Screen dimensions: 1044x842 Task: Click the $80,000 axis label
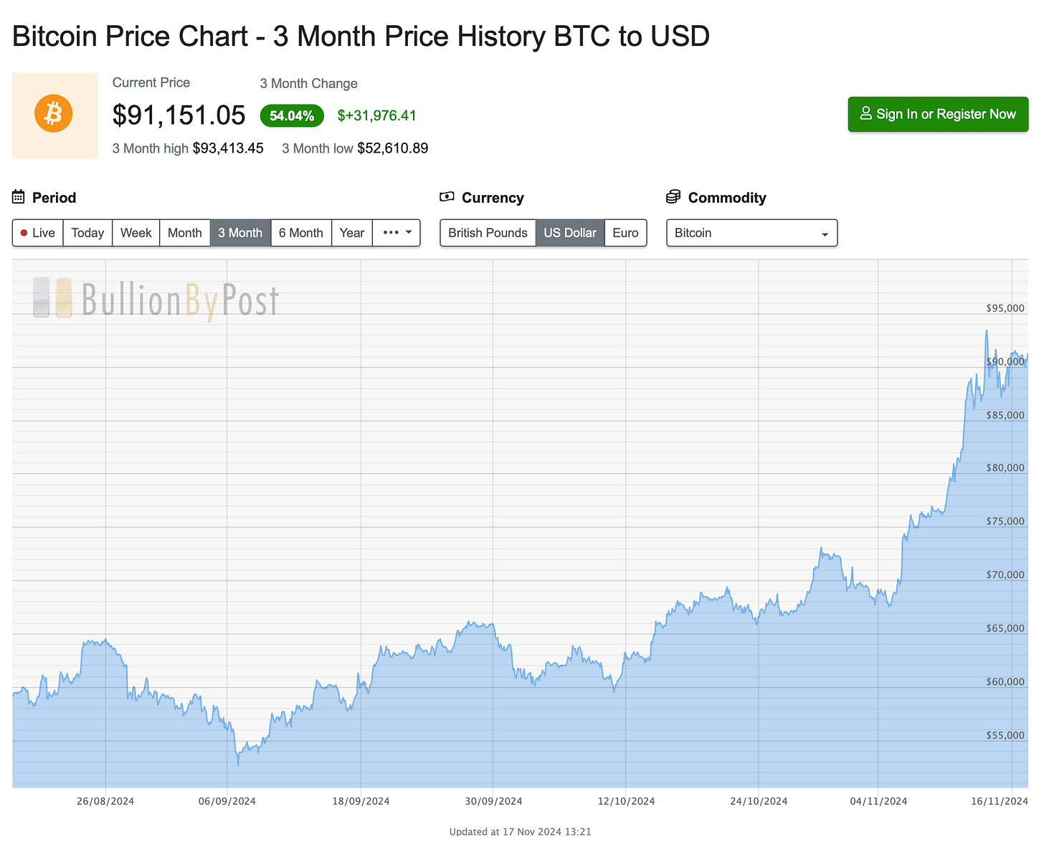[1005, 467]
